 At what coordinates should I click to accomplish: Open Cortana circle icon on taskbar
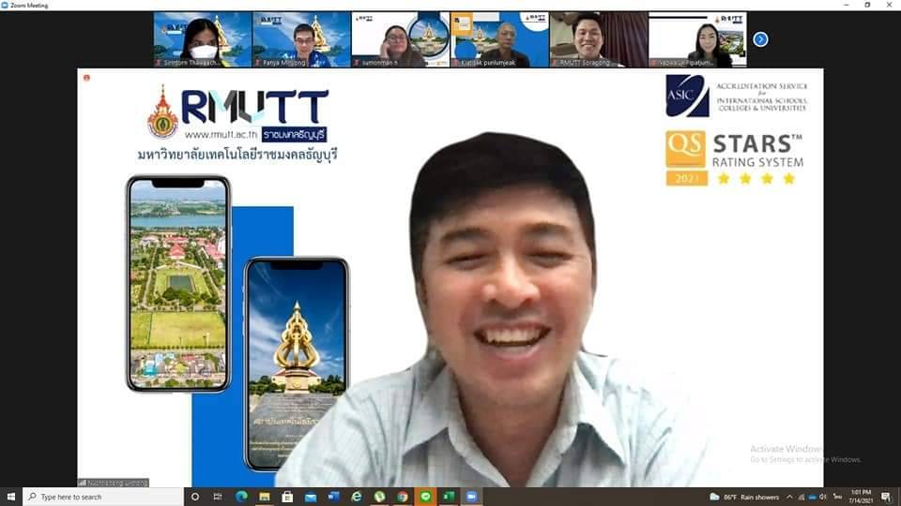tap(195, 497)
